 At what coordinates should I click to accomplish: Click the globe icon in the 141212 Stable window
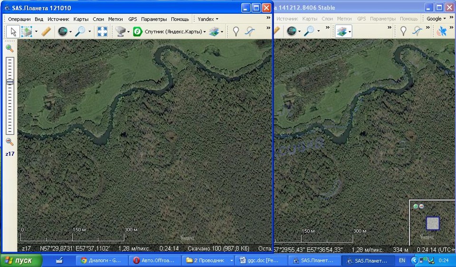point(291,31)
